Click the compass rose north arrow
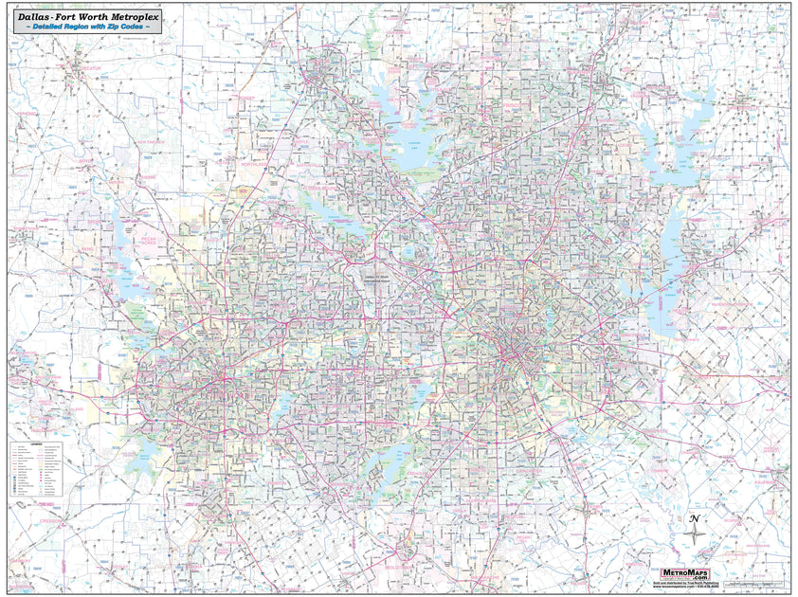This screenshot has width=798, height=597. [x=697, y=529]
